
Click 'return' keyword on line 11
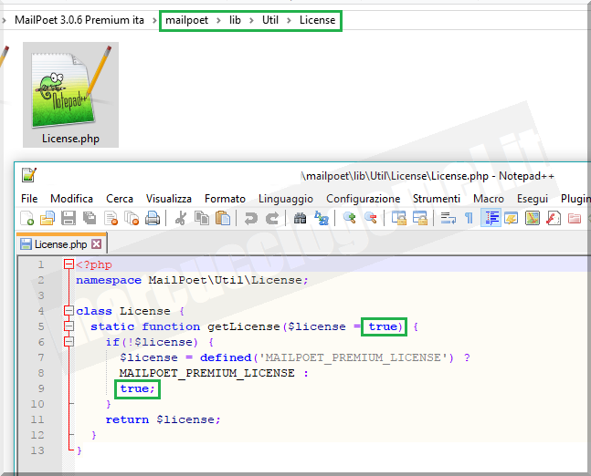click(127, 419)
